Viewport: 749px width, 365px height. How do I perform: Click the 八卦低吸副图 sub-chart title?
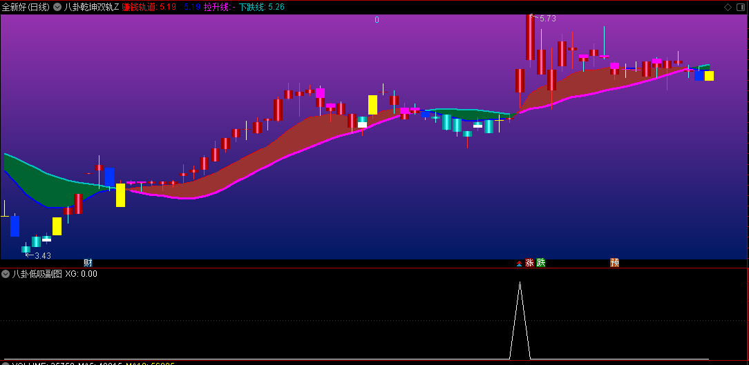[x=37, y=274]
